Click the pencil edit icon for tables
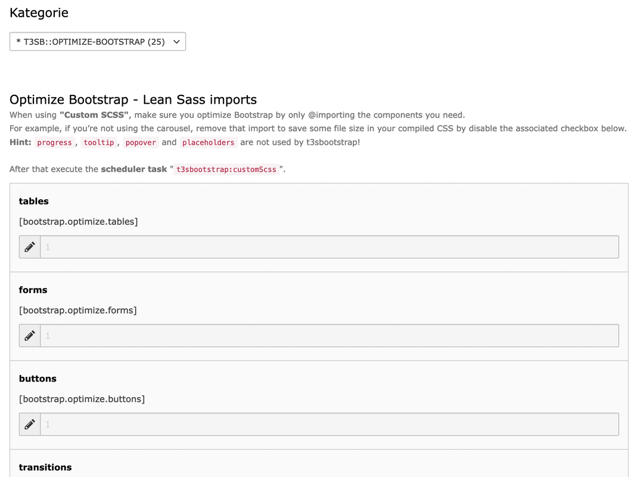 pyautogui.click(x=30, y=247)
